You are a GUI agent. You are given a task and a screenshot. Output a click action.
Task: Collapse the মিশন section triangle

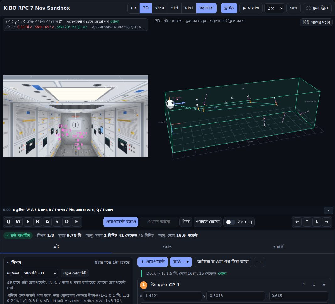(x=8, y=263)
